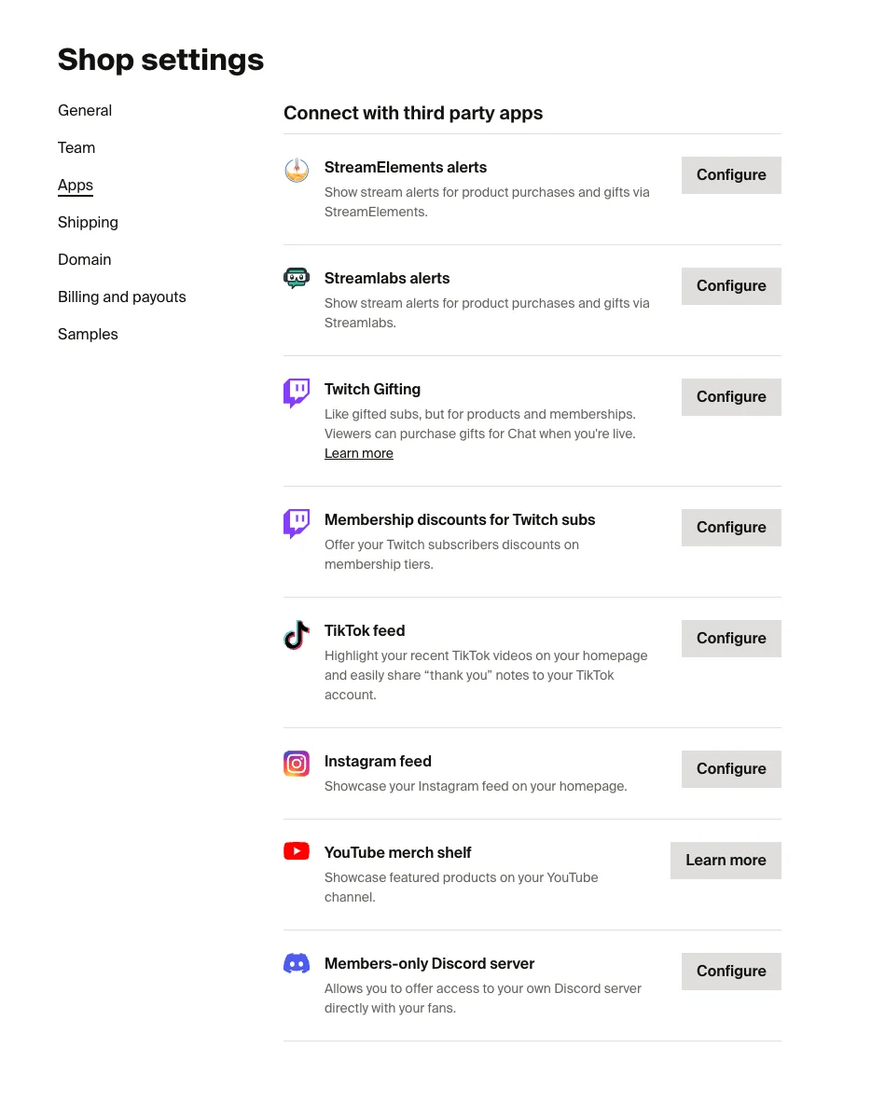The height and width of the screenshot is (1117, 885).
Task: Open the Learn more link under Twitch Gifting
Action: coord(359,453)
